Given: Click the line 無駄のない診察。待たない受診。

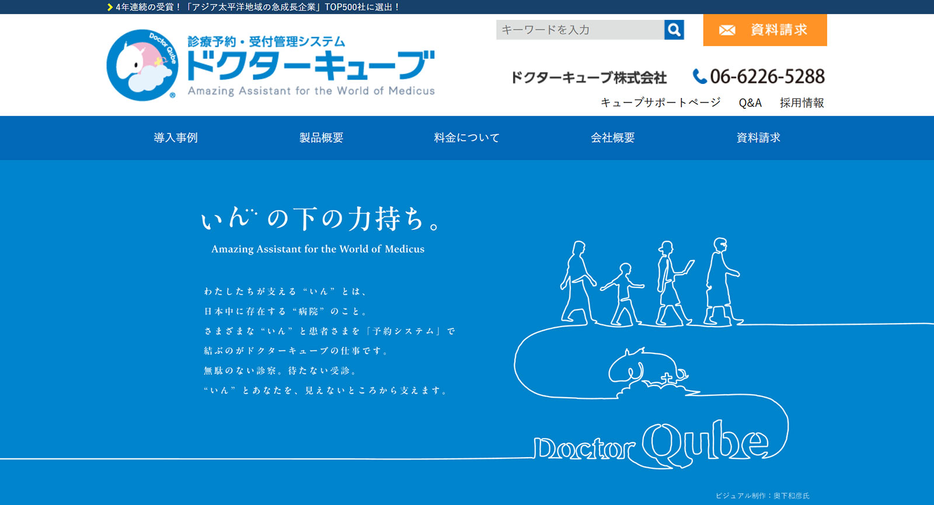Looking at the screenshot, I should click(x=280, y=371).
